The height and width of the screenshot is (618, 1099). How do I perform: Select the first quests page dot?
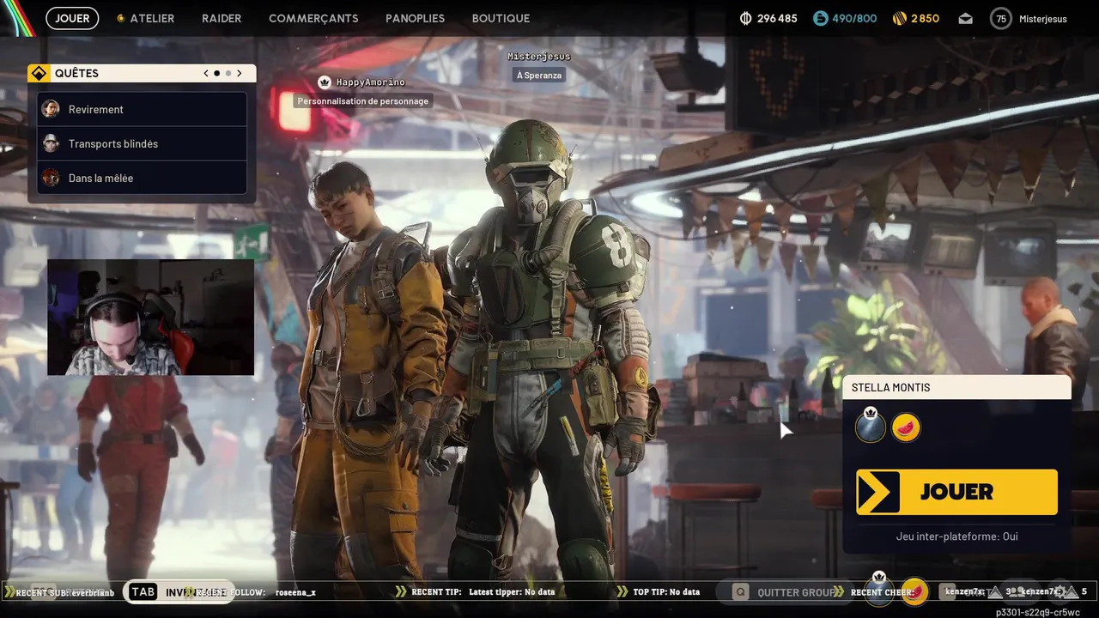click(216, 73)
